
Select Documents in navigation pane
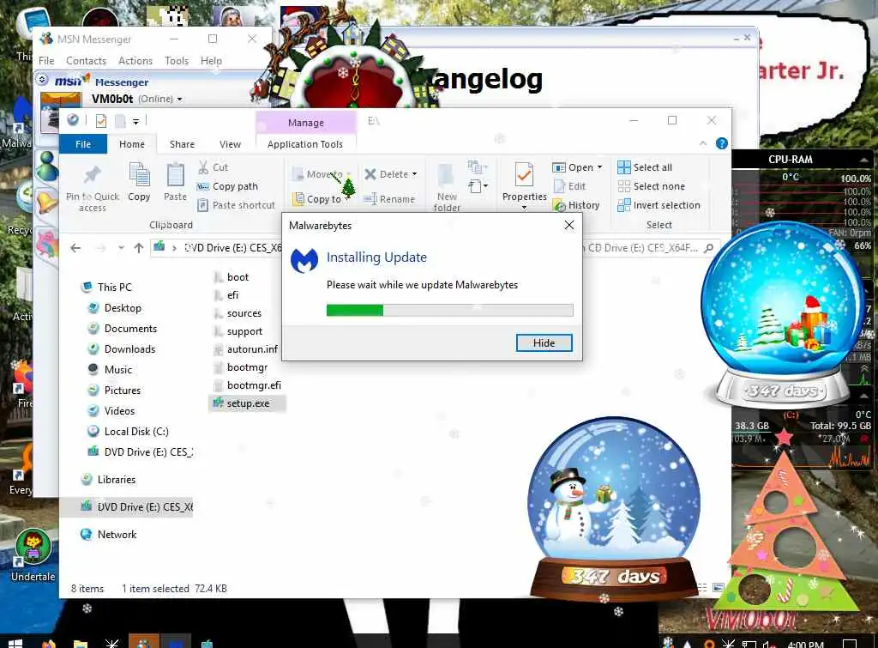(122, 329)
